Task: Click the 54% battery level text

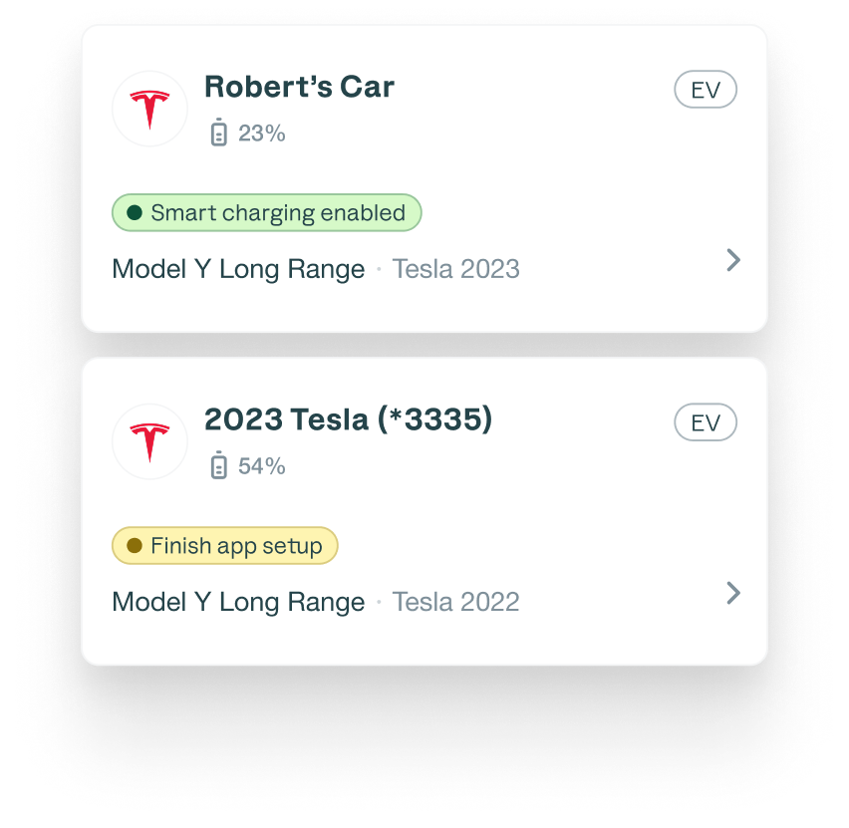Action: (262, 465)
